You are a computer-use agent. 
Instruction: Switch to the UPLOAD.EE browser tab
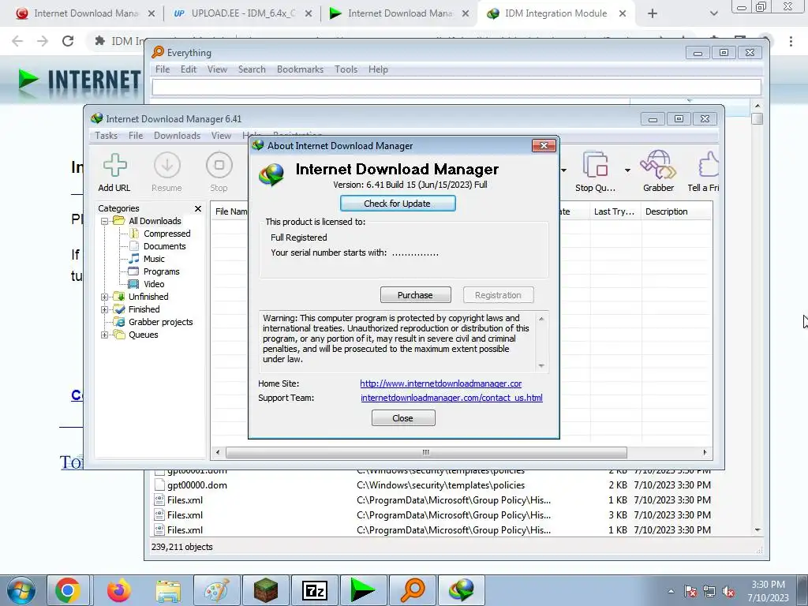point(242,13)
